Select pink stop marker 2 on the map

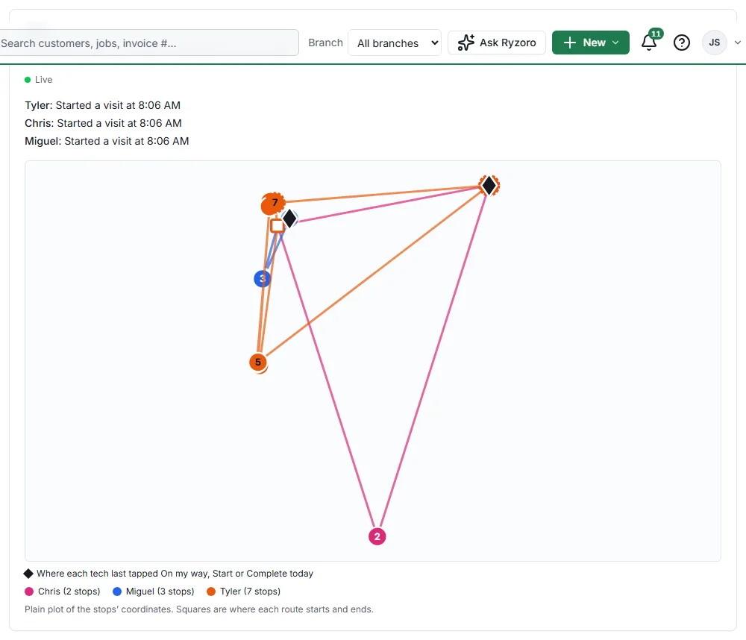pos(377,536)
